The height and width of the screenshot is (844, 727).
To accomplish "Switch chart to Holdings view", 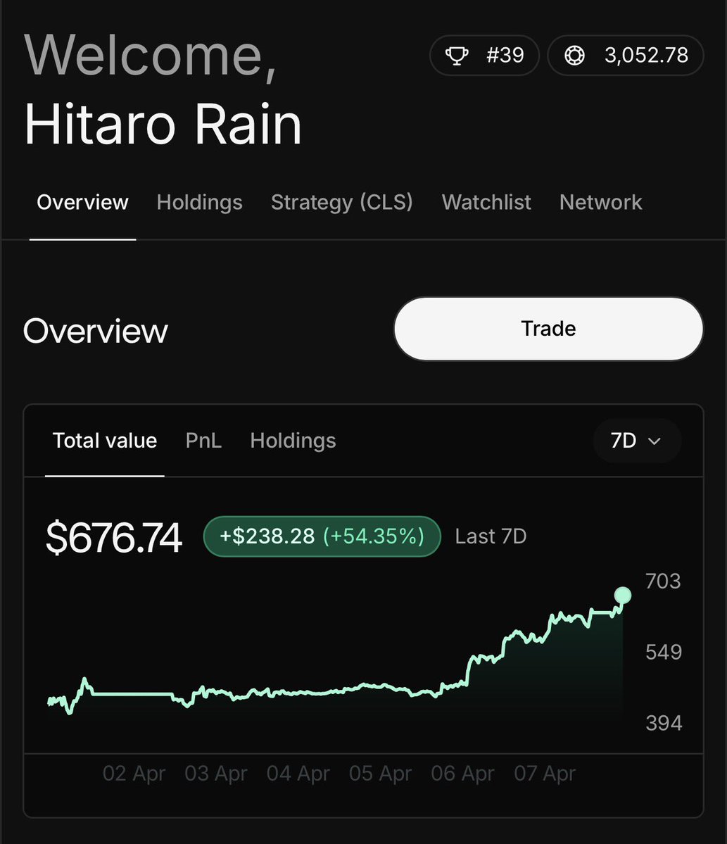I will coord(293,441).
